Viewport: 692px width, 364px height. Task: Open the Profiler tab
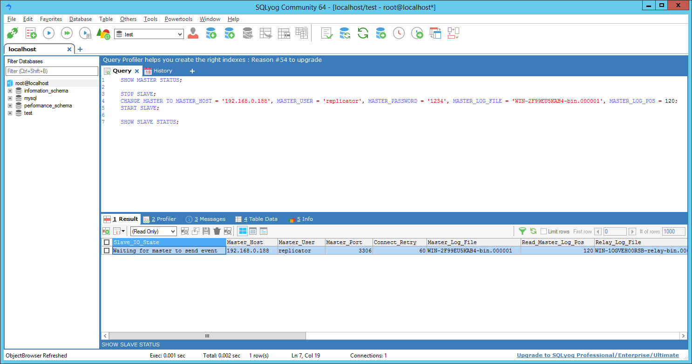(160, 219)
